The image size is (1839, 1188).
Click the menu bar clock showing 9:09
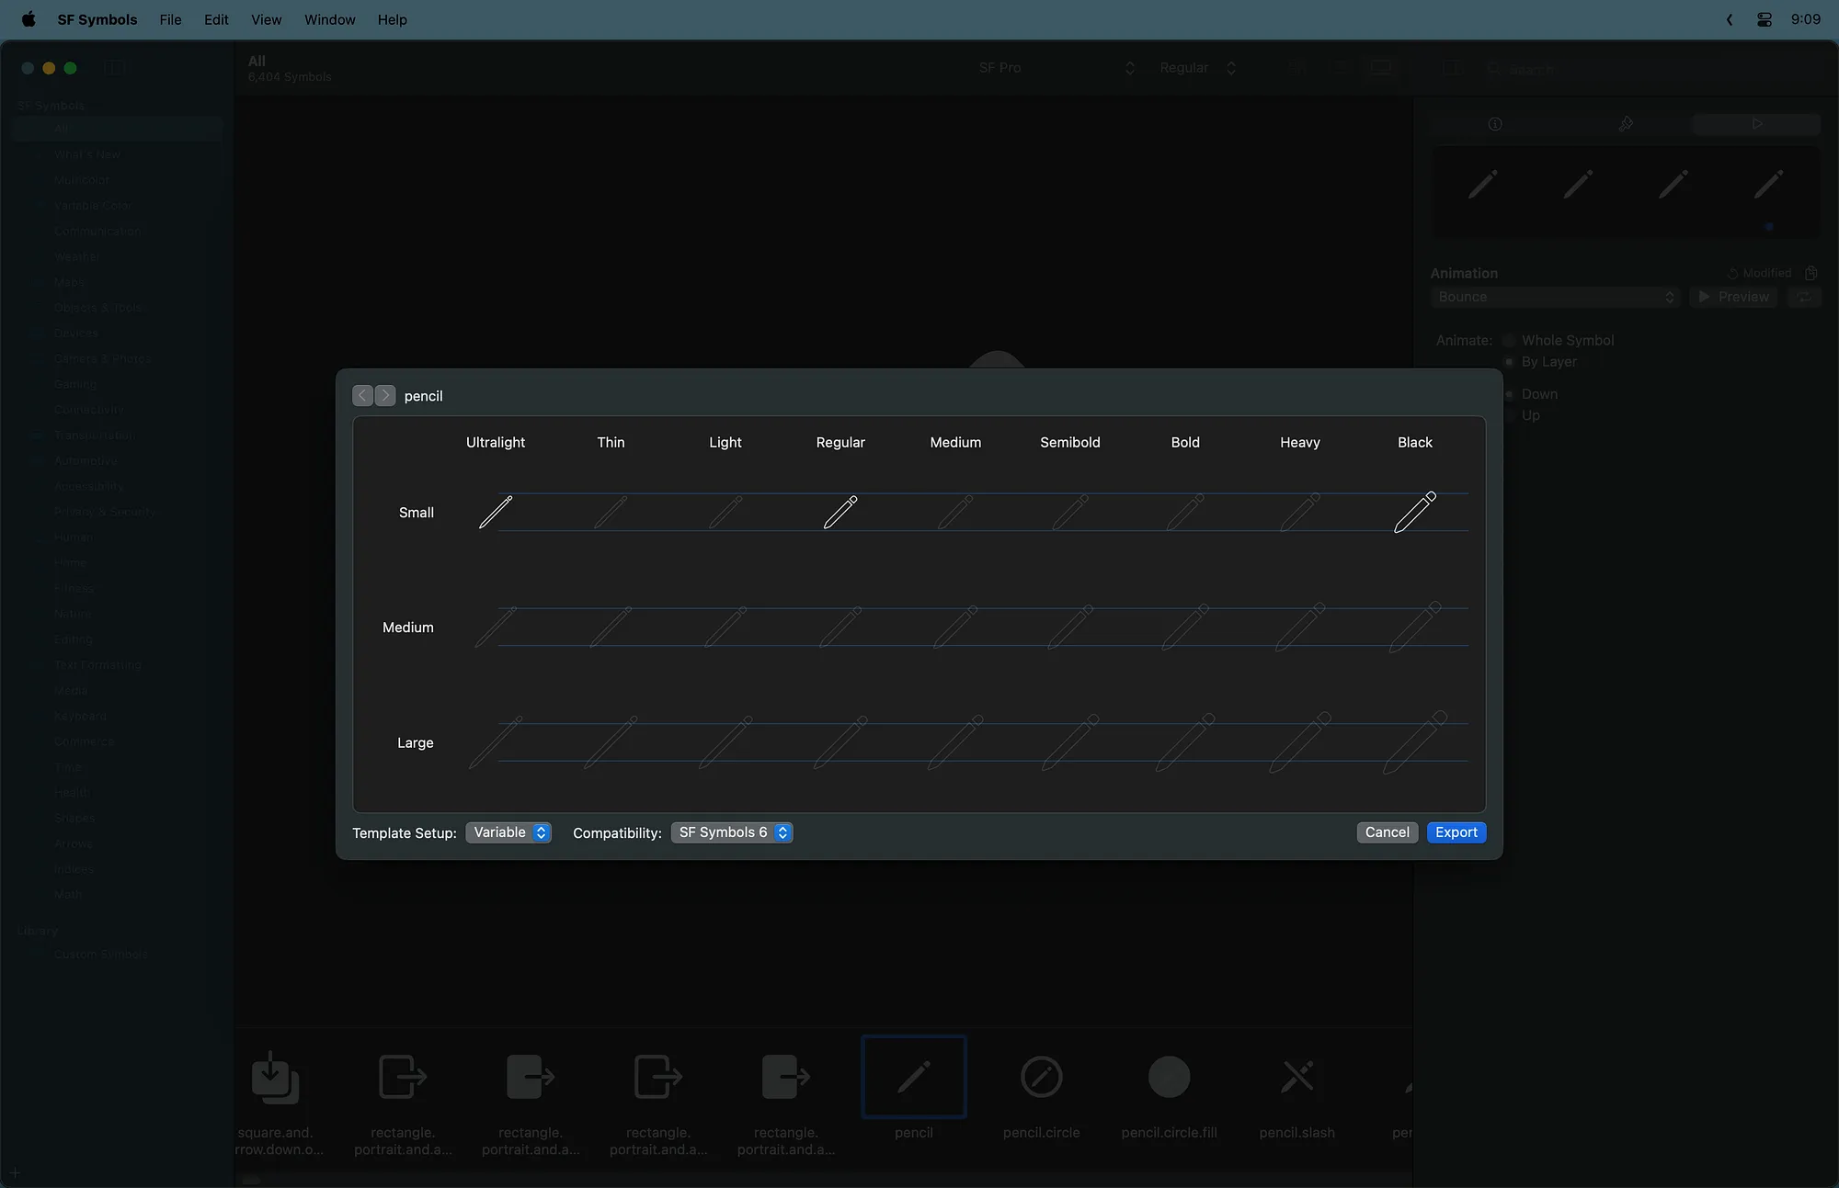point(1805,19)
